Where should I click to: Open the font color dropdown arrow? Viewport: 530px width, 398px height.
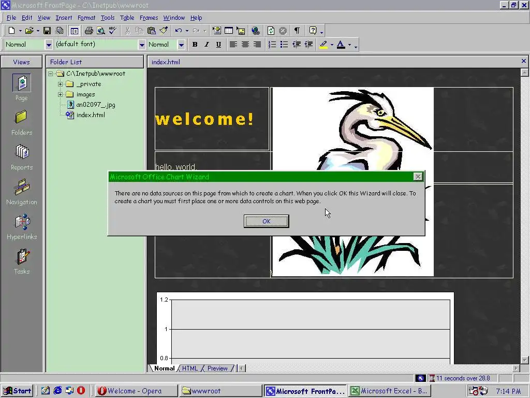pyautogui.click(x=349, y=45)
